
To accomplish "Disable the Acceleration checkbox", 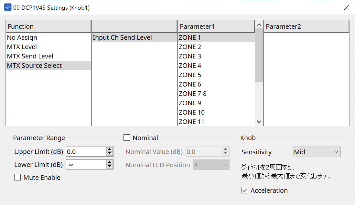I will click(245, 190).
